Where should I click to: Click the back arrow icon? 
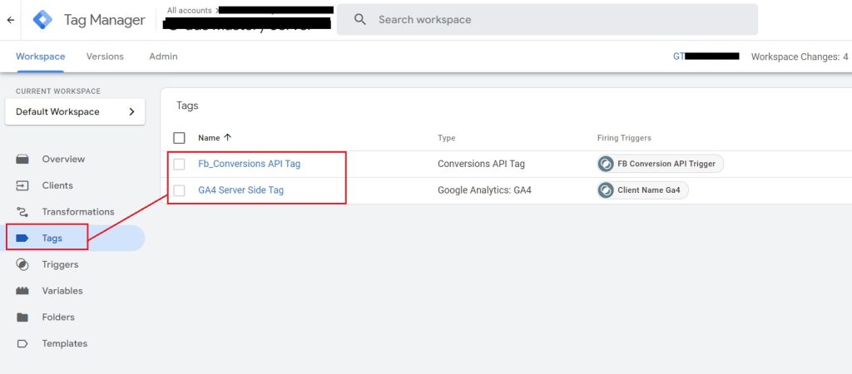pyautogui.click(x=10, y=20)
